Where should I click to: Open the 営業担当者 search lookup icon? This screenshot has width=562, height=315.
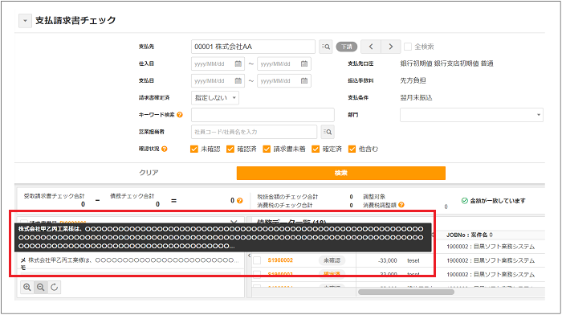point(328,132)
